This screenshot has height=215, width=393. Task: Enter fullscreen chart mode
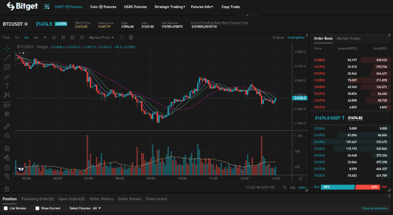click(122, 38)
